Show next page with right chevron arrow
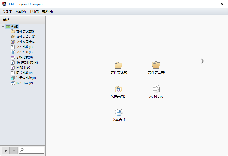This screenshot has width=228, height=156. (x=202, y=61)
